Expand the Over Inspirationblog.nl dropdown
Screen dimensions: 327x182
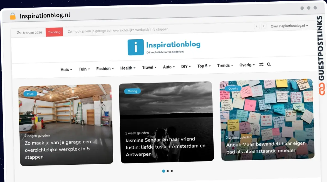[x=289, y=26]
